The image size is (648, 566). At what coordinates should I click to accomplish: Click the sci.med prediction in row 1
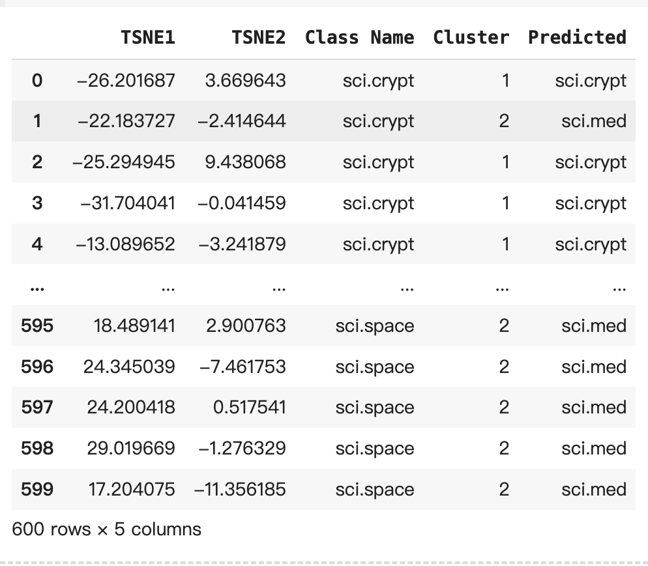click(594, 121)
